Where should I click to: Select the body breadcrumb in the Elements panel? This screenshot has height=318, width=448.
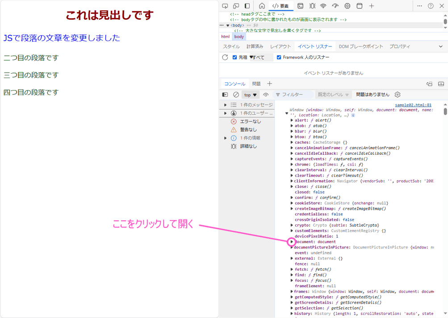click(x=239, y=36)
